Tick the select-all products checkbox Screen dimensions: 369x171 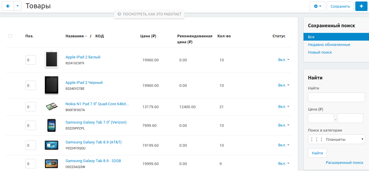tap(10, 36)
